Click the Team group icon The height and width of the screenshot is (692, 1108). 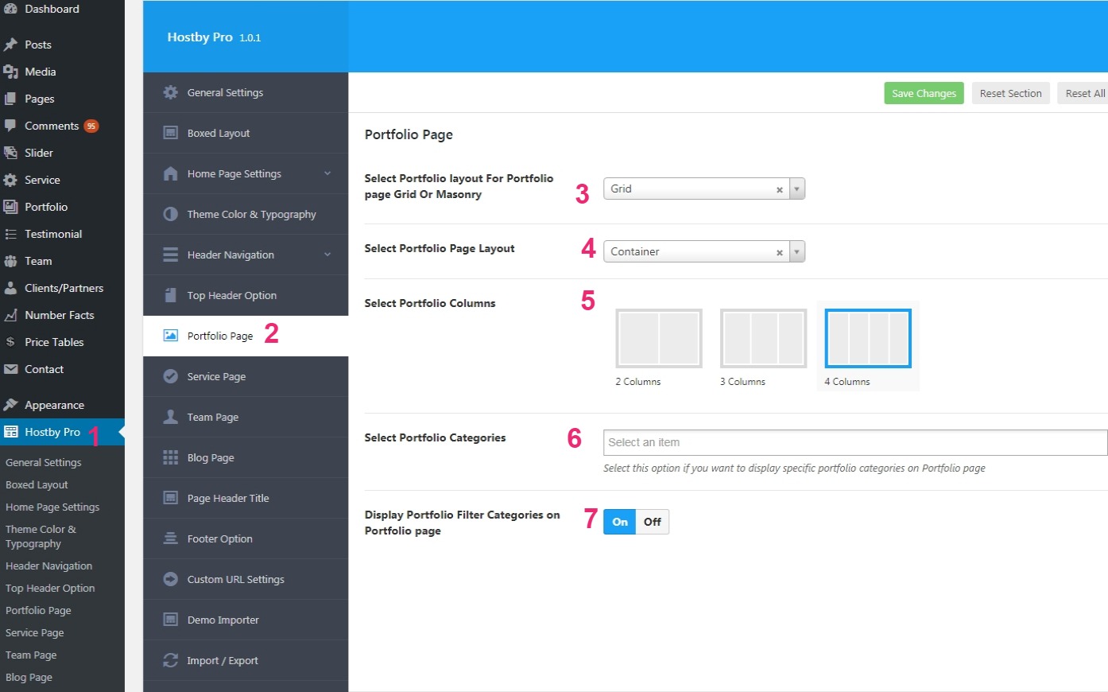click(x=10, y=261)
